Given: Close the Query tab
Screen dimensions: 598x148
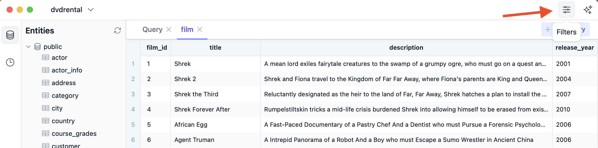Looking at the screenshot, I should coord(169,30).
